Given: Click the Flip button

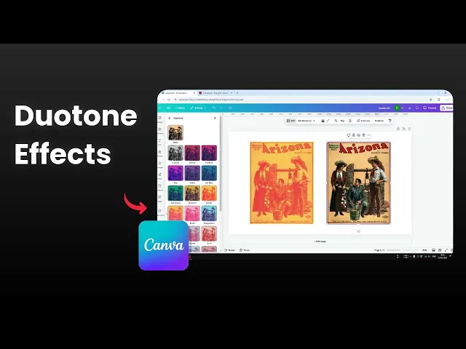Looking at the screenshot, I should pyautogui.click(x=342, y=121).
